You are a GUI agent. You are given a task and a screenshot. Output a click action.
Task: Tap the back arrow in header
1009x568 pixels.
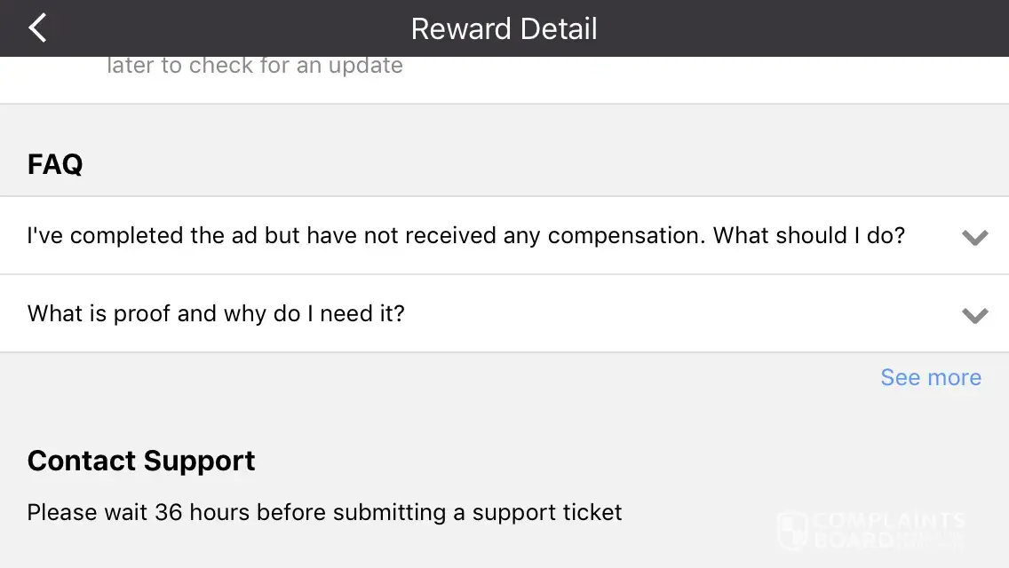click(x=37, y=28)
